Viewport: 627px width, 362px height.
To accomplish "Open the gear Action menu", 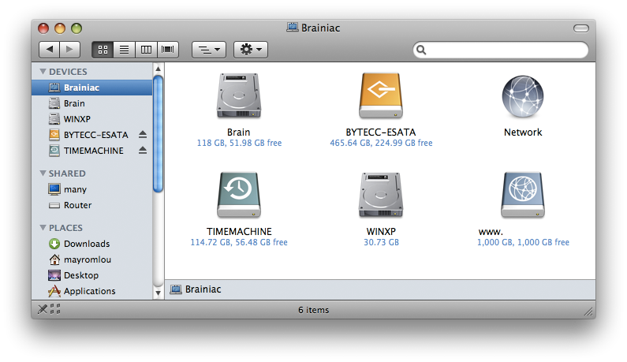I will [x=251, y=50].
